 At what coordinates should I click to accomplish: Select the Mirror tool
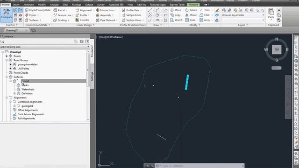(x=191, y=15)
